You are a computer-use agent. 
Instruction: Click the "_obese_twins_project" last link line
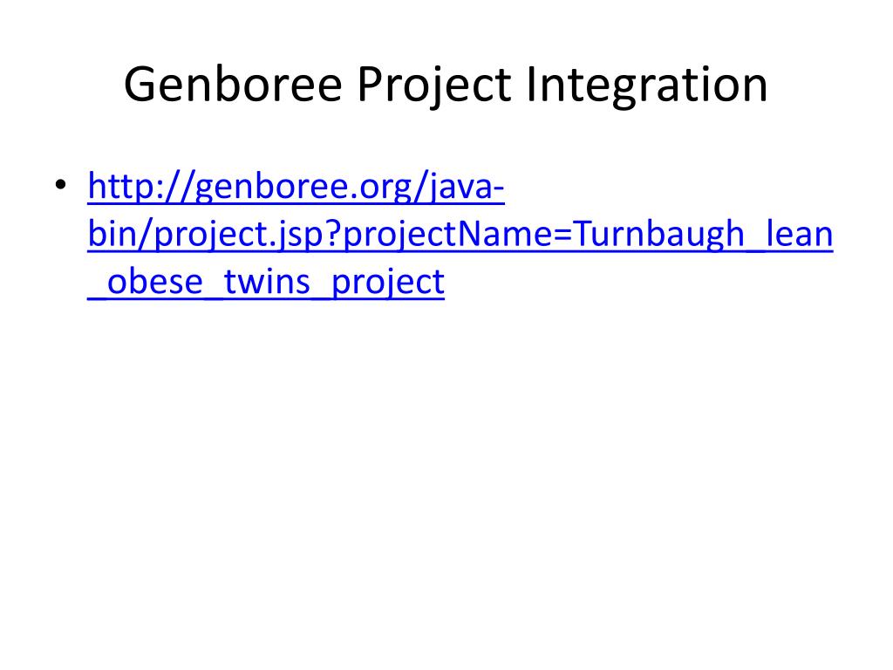point(266,282)
